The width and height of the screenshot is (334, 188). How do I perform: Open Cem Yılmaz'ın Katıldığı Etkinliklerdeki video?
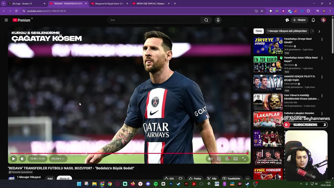pyautogui.click(x=268, y=102)
